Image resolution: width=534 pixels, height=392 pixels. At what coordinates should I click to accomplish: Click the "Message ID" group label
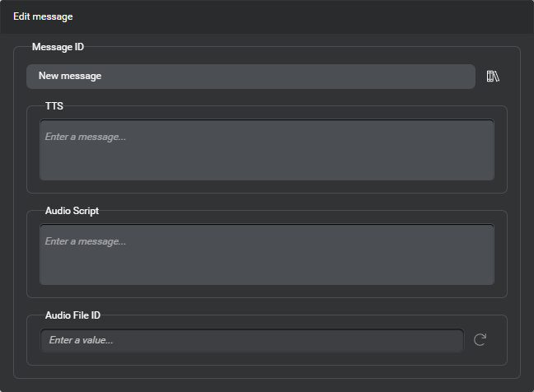tap(58, 47)
